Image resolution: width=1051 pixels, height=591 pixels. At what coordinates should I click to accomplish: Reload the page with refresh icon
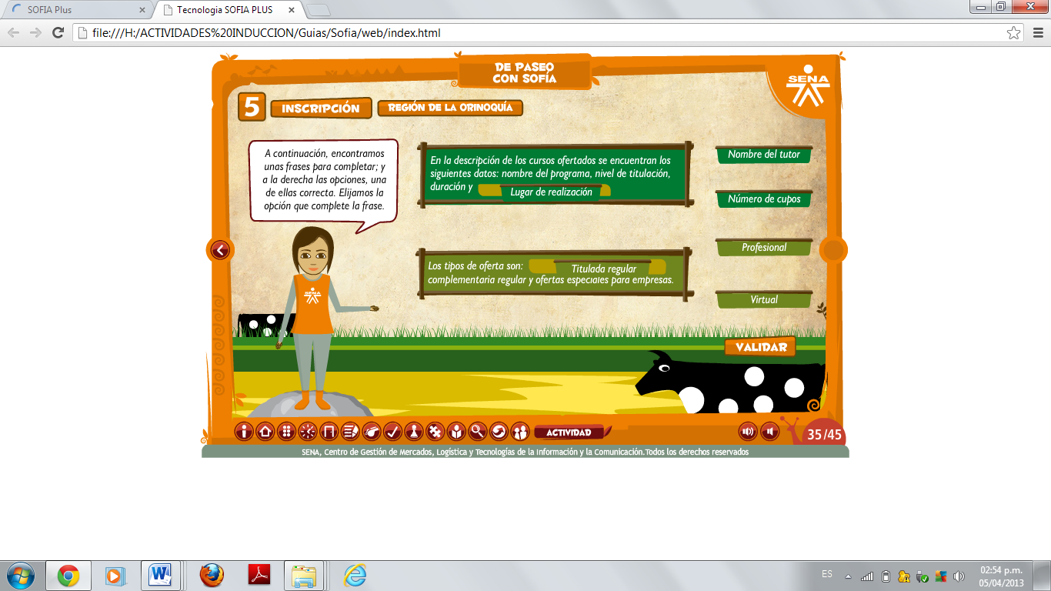(58, 32)
